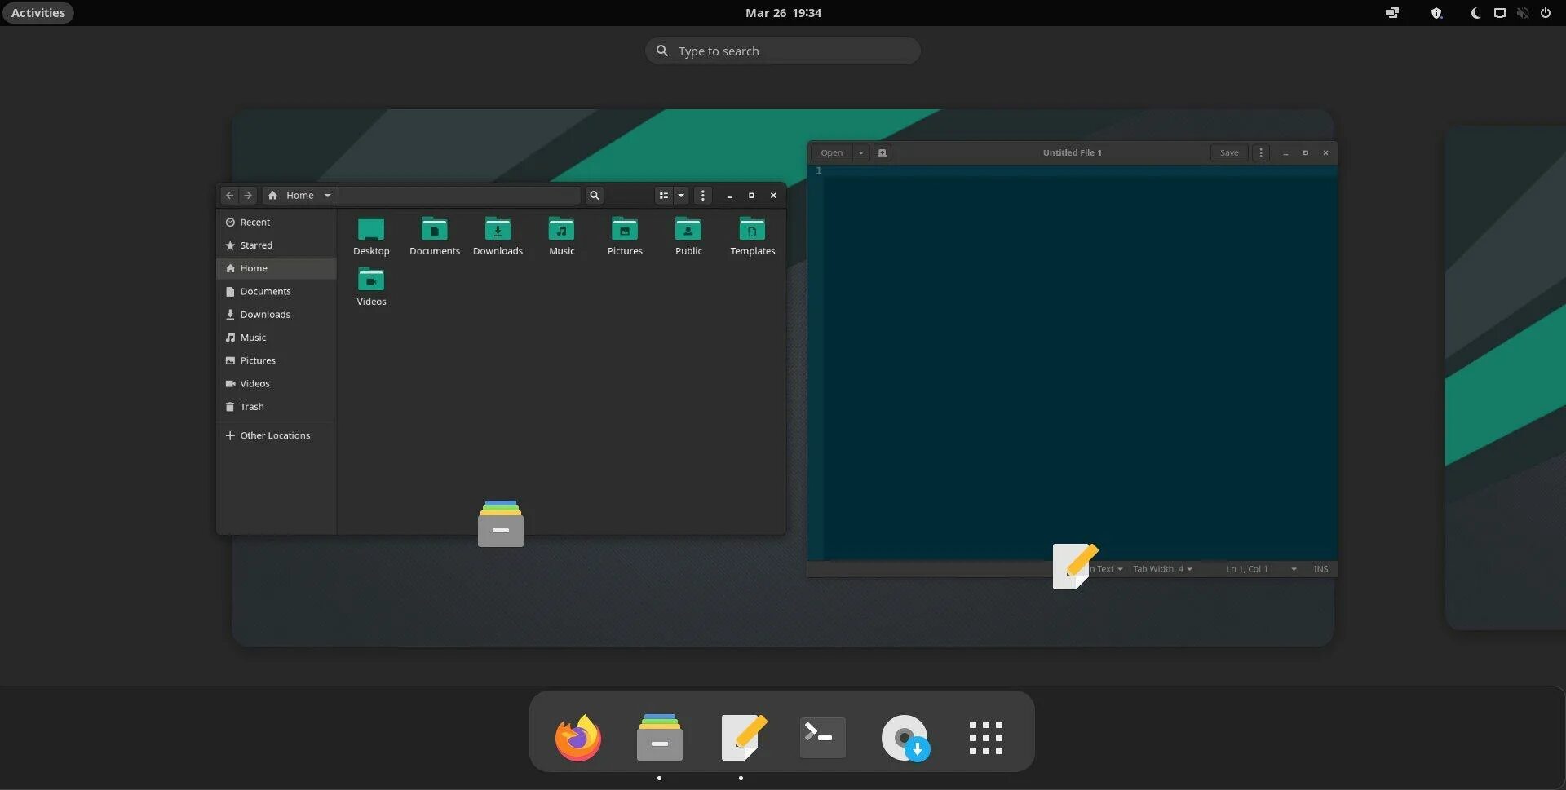Click the power icon in top bar
The height and width of the screenshot is (790, 1566).
pos(1546,13)
